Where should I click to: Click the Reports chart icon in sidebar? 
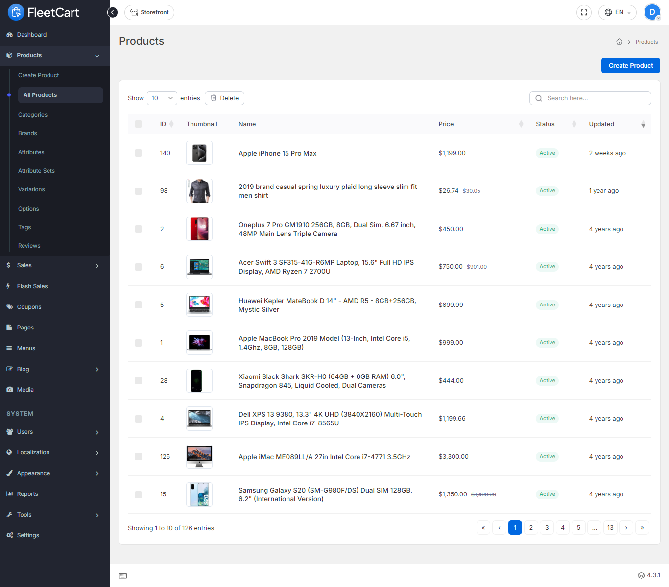[x=9, y=494]
